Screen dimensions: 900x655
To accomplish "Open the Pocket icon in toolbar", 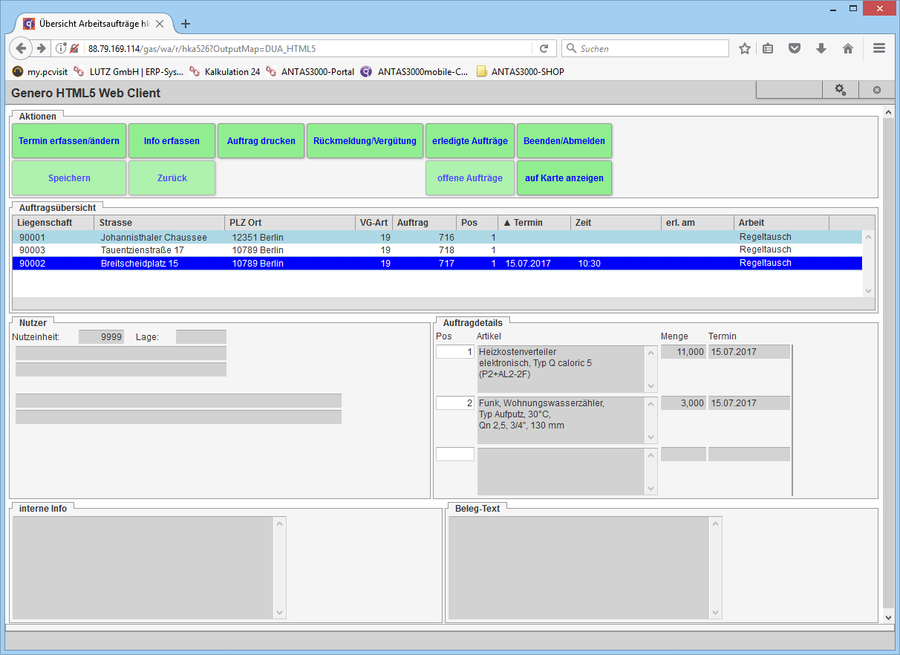I will tap(795, 48).
